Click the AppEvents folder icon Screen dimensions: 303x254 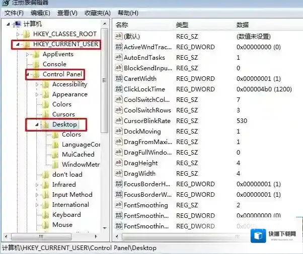[36, 54]
